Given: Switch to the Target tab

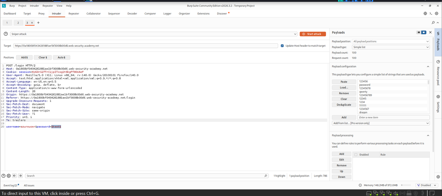Looking at the screenshot, I should [27, 14].
